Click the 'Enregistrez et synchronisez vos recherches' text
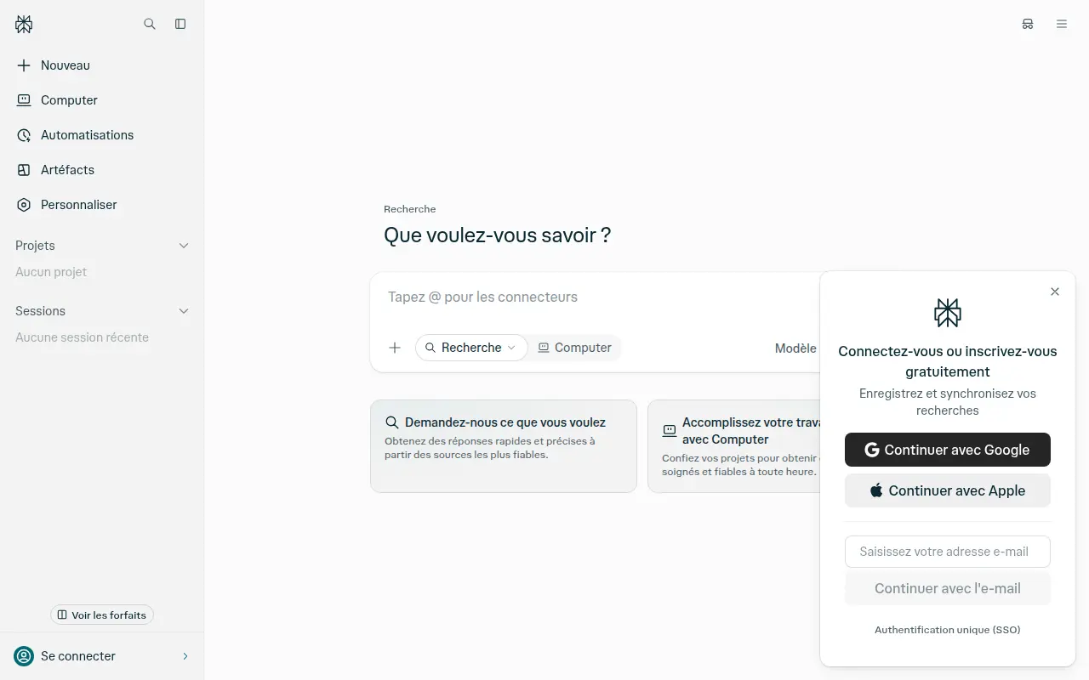1089x680 pixels. coord(948,402)
